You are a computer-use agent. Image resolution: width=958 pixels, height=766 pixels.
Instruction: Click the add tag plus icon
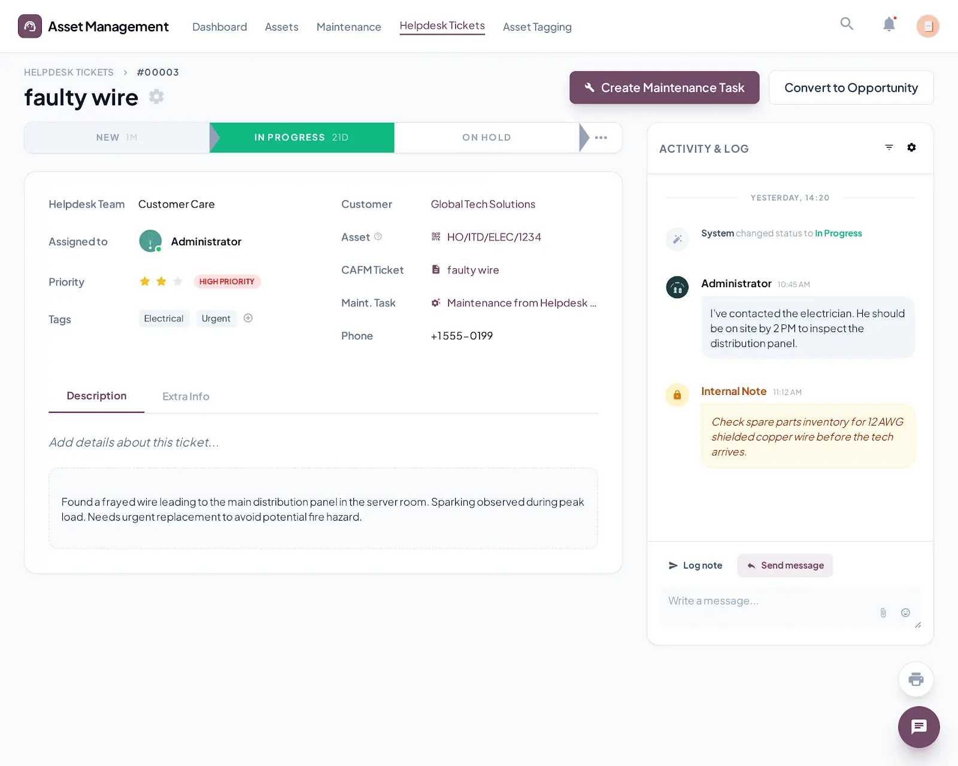point(248,318)
